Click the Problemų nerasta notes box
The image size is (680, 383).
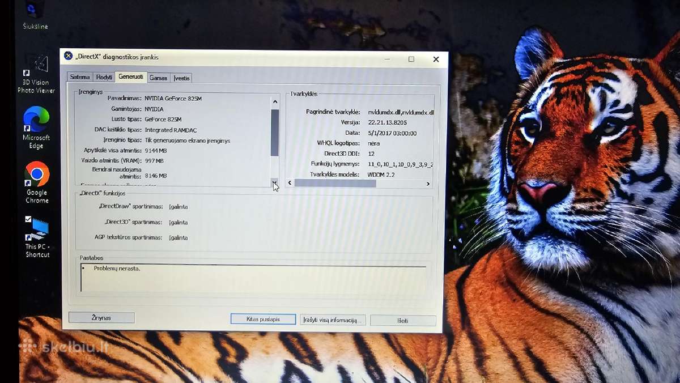tap(253, 278)
